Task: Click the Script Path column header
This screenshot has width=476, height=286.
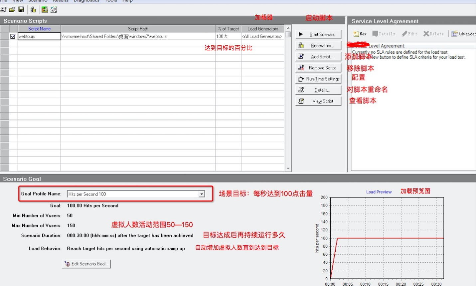Action: pyautogui.click(x=138, y=29)
